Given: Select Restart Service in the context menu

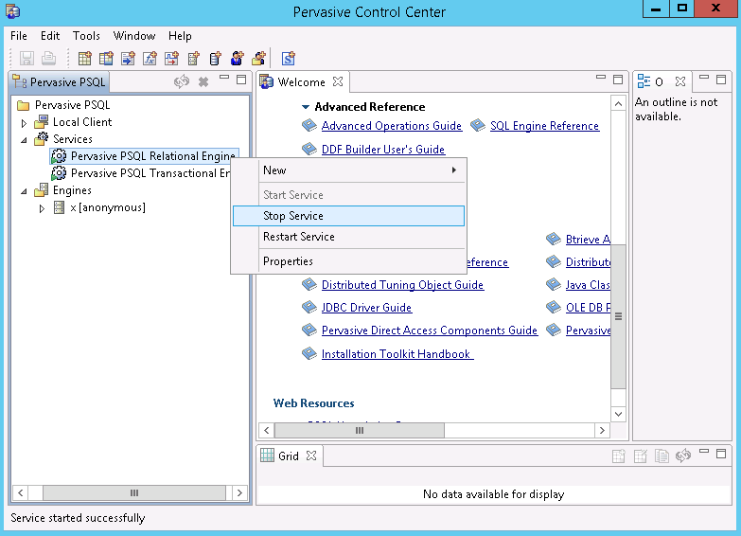Looking at the screenshot, I should pyautogui.click(x=299, y=237).
